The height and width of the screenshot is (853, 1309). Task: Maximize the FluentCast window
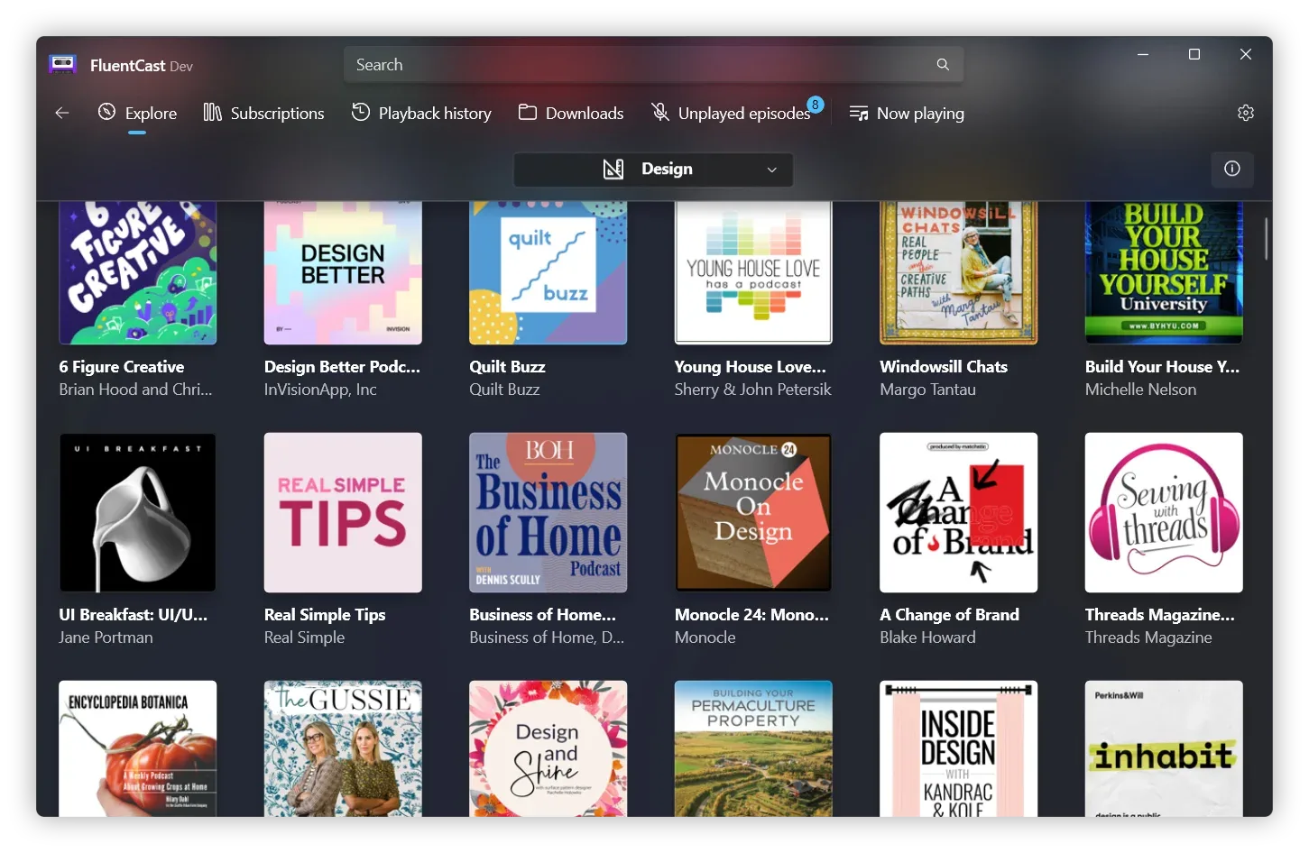pyautogui.click(x=1194, y=54)
